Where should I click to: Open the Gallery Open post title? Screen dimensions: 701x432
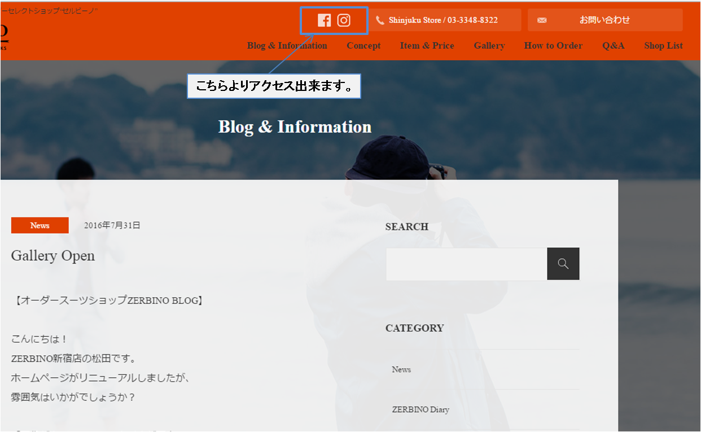coord(53,256)
